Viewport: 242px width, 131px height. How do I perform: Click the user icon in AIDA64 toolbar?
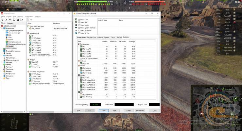tap(18, 20)
